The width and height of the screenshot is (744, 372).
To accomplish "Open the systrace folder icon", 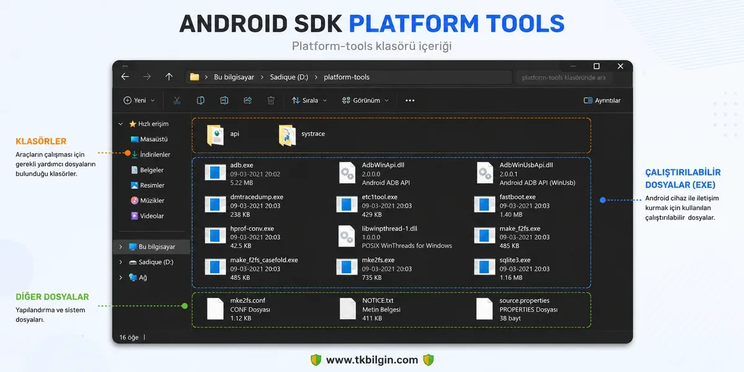I will [287, 135].
